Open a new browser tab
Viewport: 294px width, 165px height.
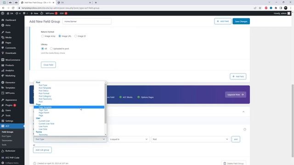coord(96,3)
